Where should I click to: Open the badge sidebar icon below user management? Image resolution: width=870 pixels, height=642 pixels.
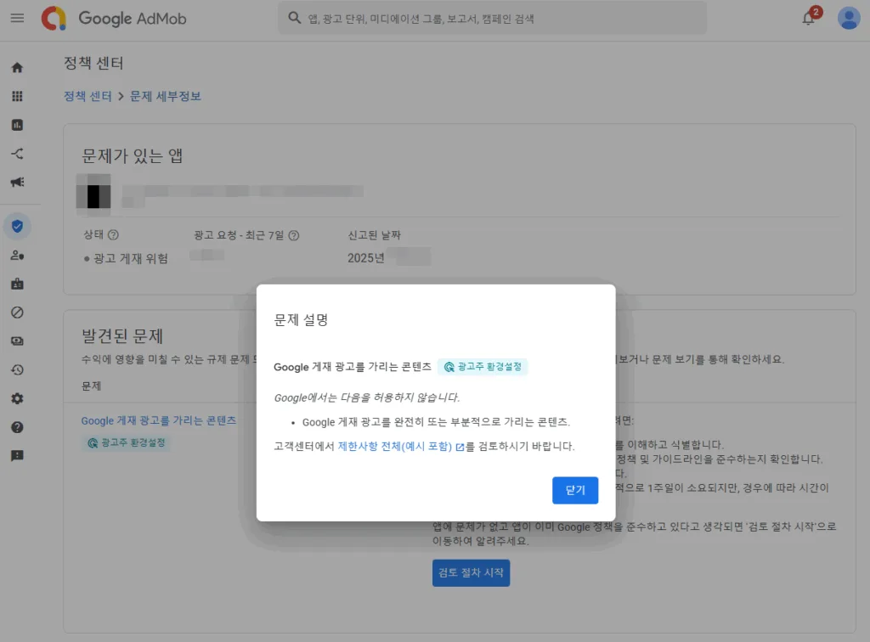pyautogui.click(x=17, y=284)
